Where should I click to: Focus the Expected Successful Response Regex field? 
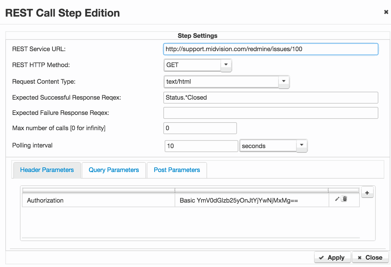click(x=271, y=98)
